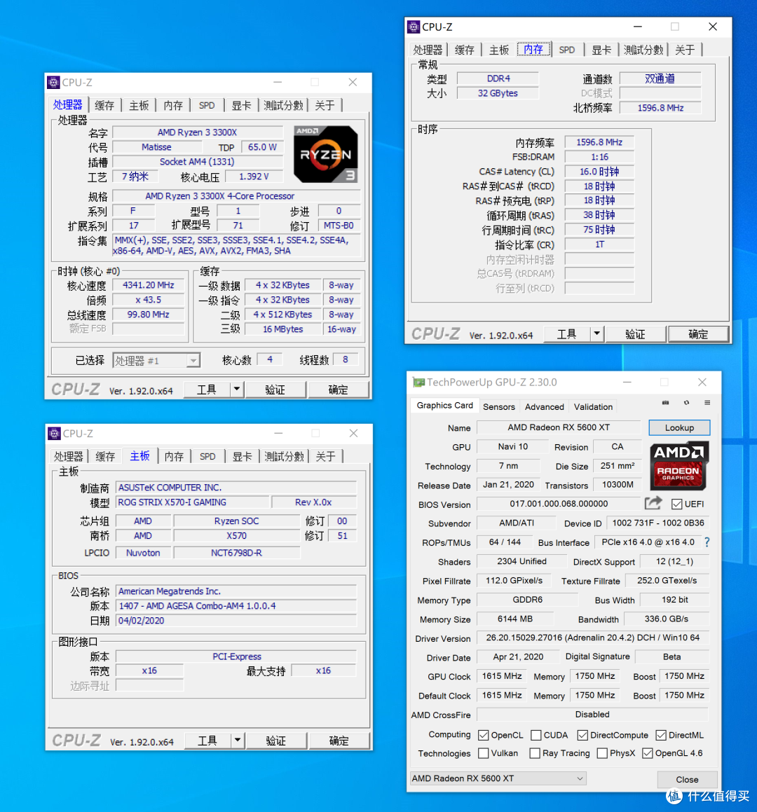Image resolution: width=757 pixels, height=812 pixels.
Task: Expand 工具 arrow in memory CPU-Z window
Action: [x=597, y=333]
